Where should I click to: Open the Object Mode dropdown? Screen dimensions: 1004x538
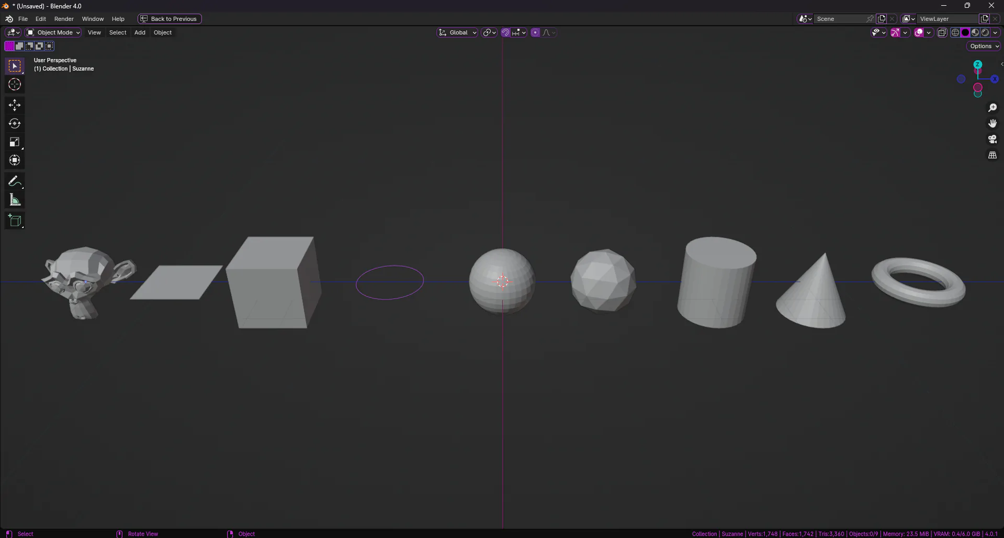(x=53, y=32)
